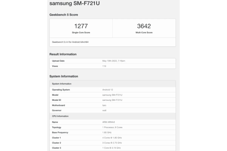The width and height of the screenshot is (227, 151).
Task: Click the May 19th 2022 upload date value
Action: [x=113, y=61]
